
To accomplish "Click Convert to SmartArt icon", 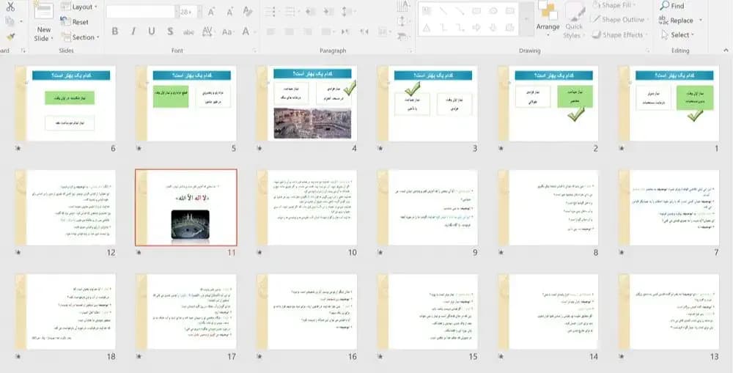I will coord(402,36).
